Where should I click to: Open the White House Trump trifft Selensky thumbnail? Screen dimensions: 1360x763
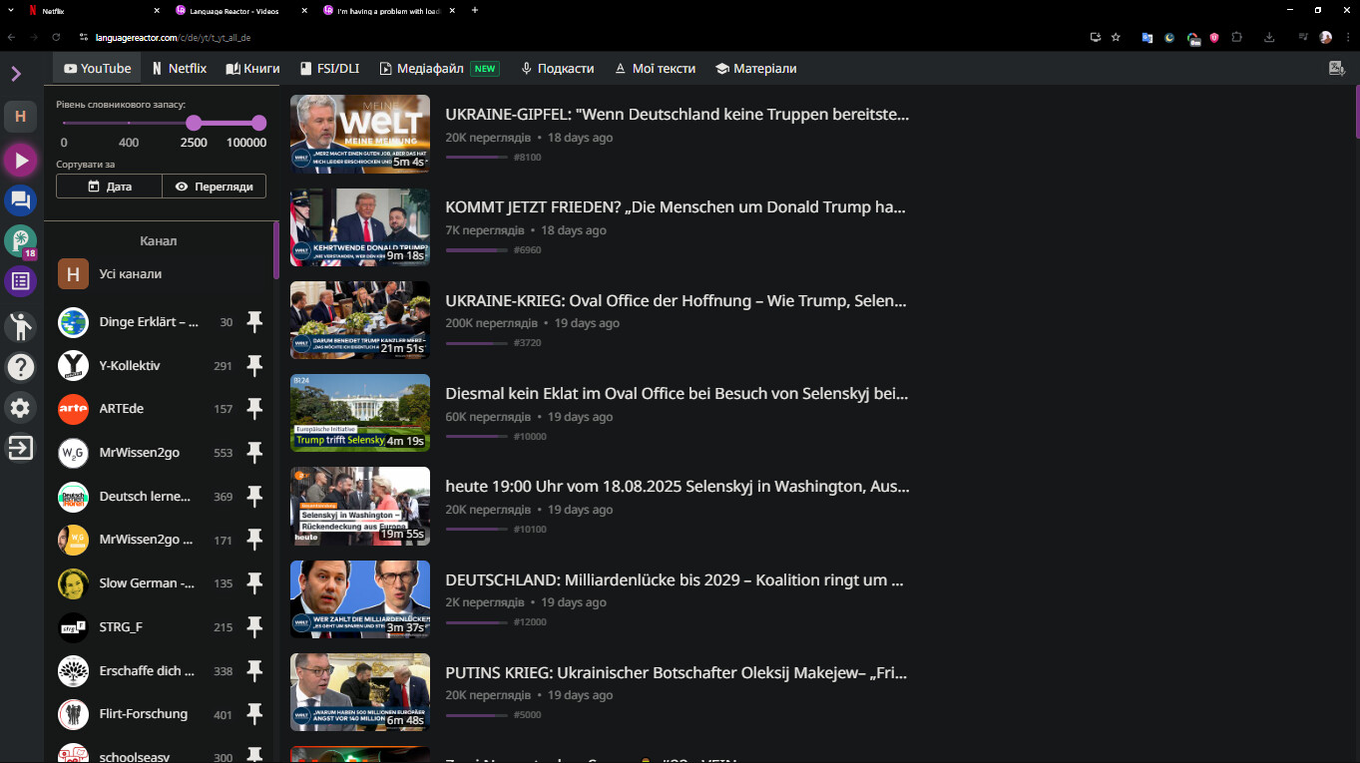pyautogui.click(x=359, y=413)
